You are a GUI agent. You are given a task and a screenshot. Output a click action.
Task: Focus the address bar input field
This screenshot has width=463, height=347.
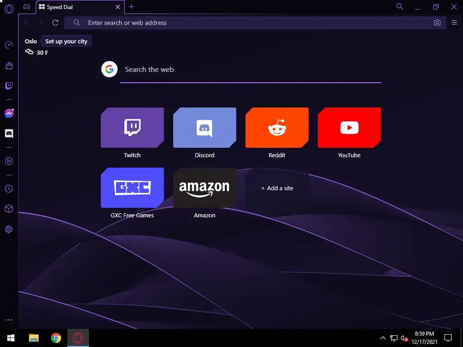tap(255, 23)
